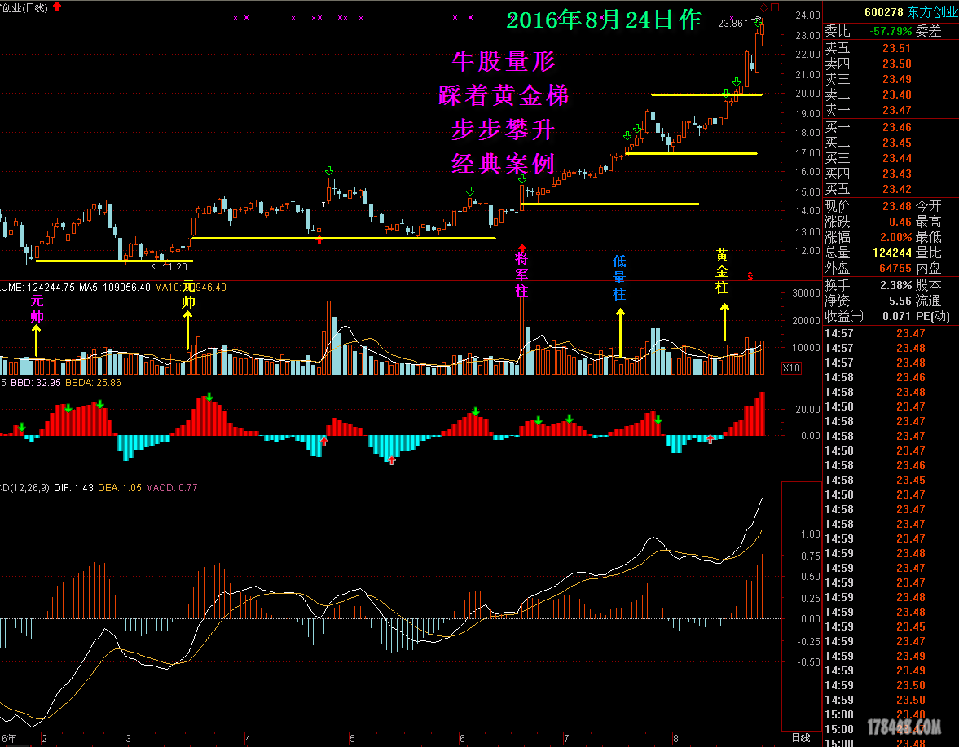959x747 pixels.
Task: Click the red S marker above volume panel
Action: [x=750, y=277]
